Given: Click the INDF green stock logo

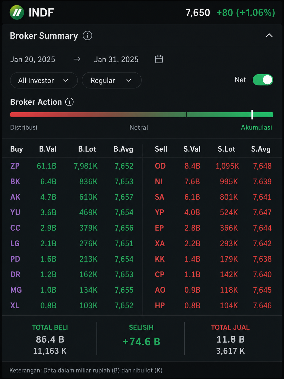Looking at the screenshot, I should (17, 12).
